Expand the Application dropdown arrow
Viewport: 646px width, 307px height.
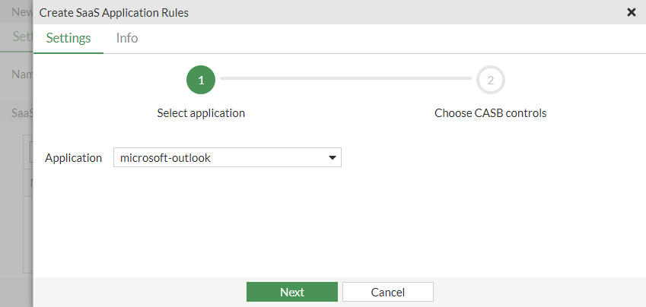333,158
